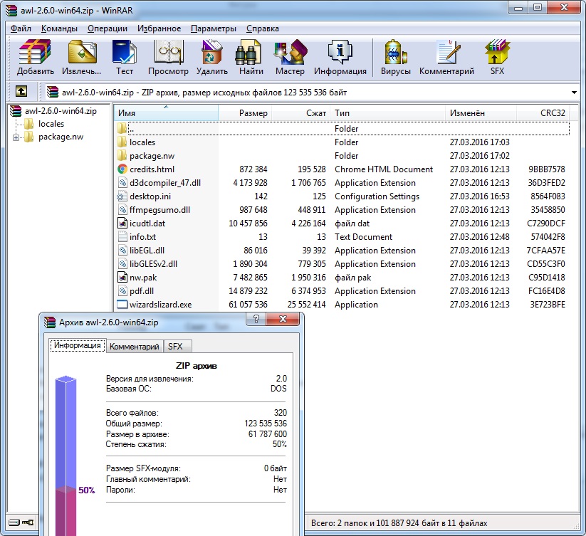
Task: Click the text file icon of info.txt
Action: (122, 237)
